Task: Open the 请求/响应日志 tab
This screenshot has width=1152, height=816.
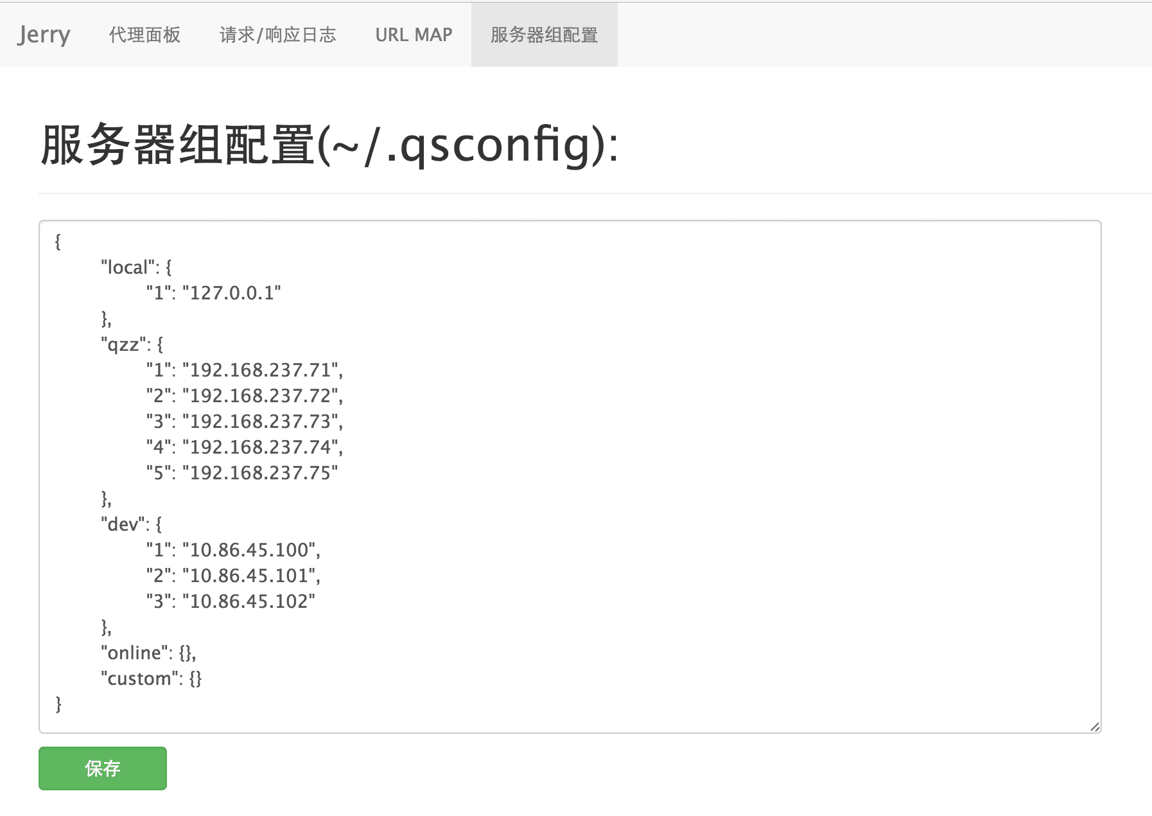Action: (x=277, y=35)
